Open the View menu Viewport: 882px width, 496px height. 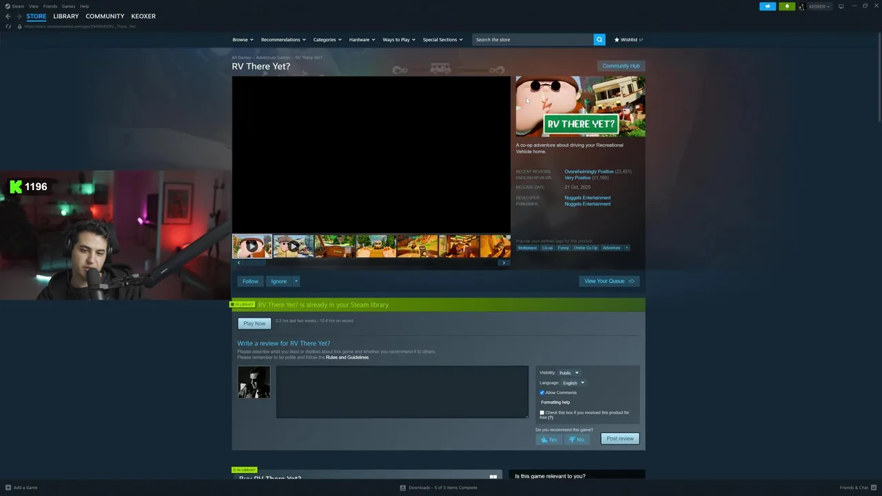pyautogui.click(x=34, y=6)
